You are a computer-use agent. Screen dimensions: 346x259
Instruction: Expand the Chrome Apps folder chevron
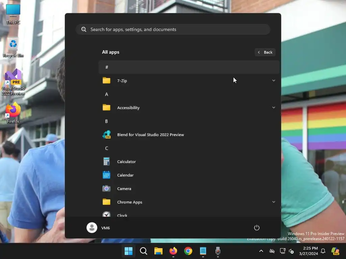274,202
